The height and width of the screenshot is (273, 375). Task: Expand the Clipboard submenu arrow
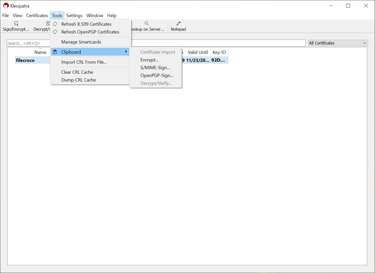pyautogui.click(x=126, y=52)
